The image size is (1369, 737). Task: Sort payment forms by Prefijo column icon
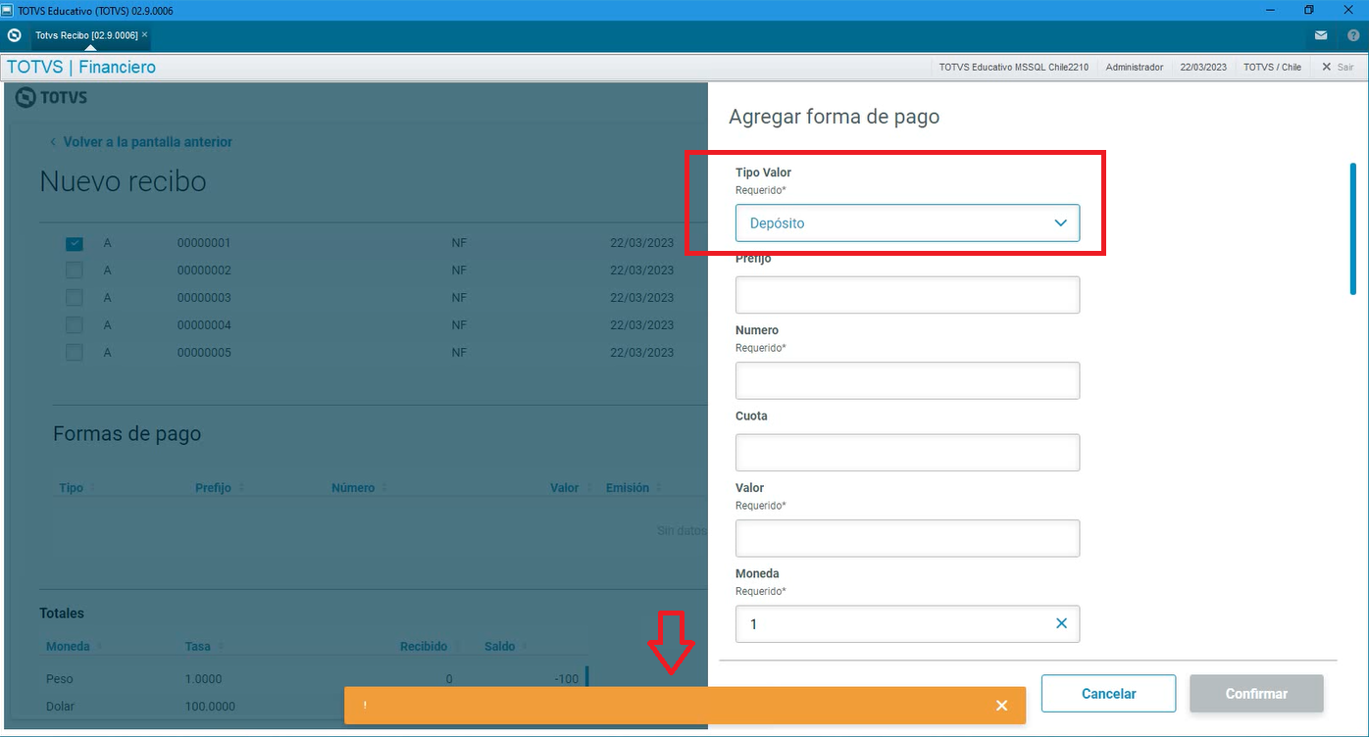point(240,488)
